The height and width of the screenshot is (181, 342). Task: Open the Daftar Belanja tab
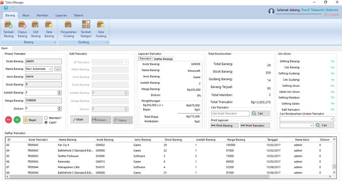163,59
